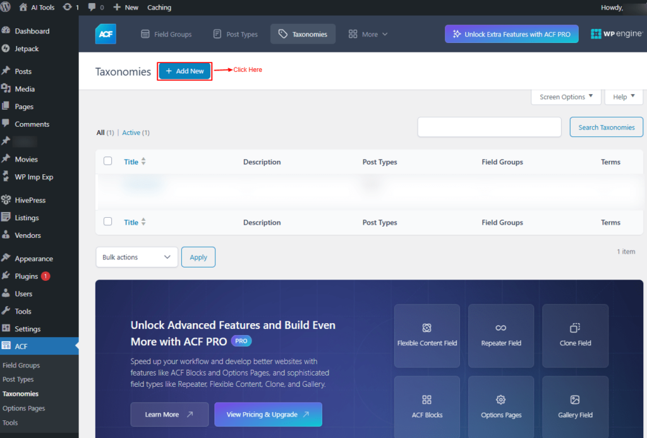Click the Clone Field tile
Screen dimensions: 647x438
(574, 335)
